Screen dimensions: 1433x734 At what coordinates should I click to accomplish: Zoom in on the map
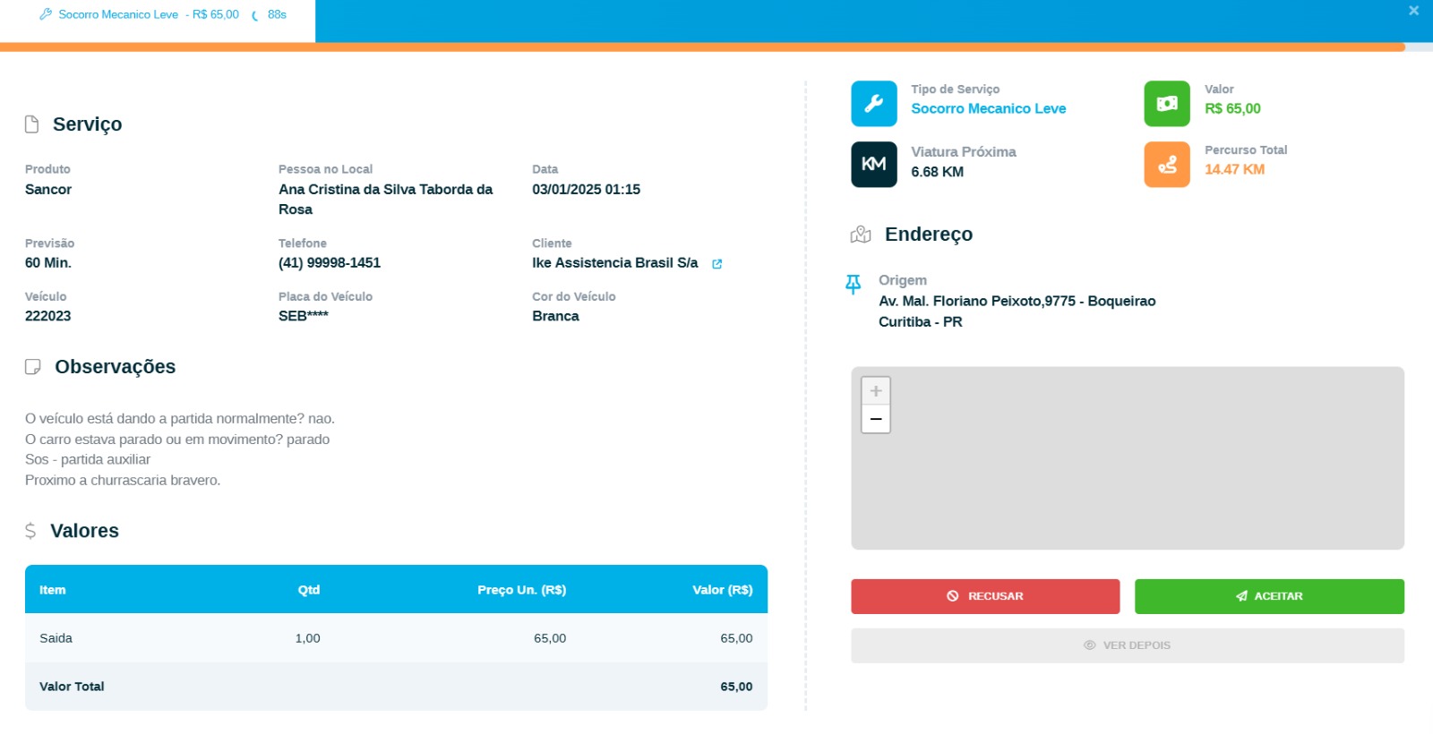(875, 391)
